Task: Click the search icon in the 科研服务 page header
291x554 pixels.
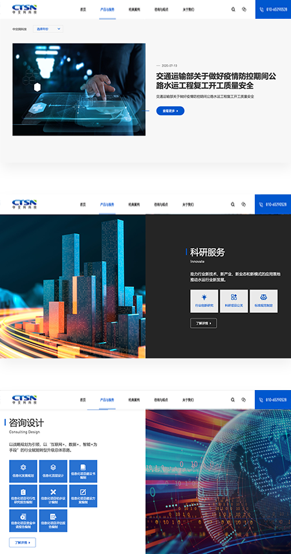Action: 233,204
